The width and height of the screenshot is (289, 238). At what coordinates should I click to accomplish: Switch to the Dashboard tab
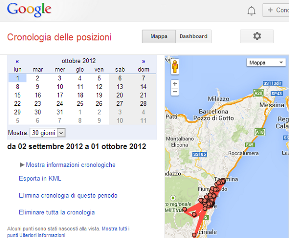coord(193,37)
